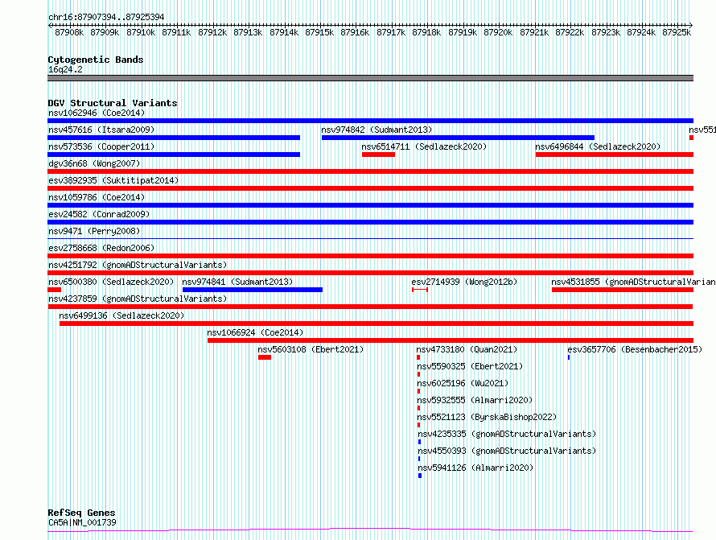Click esv3657706 (Besenbacher2015) label

635,349
